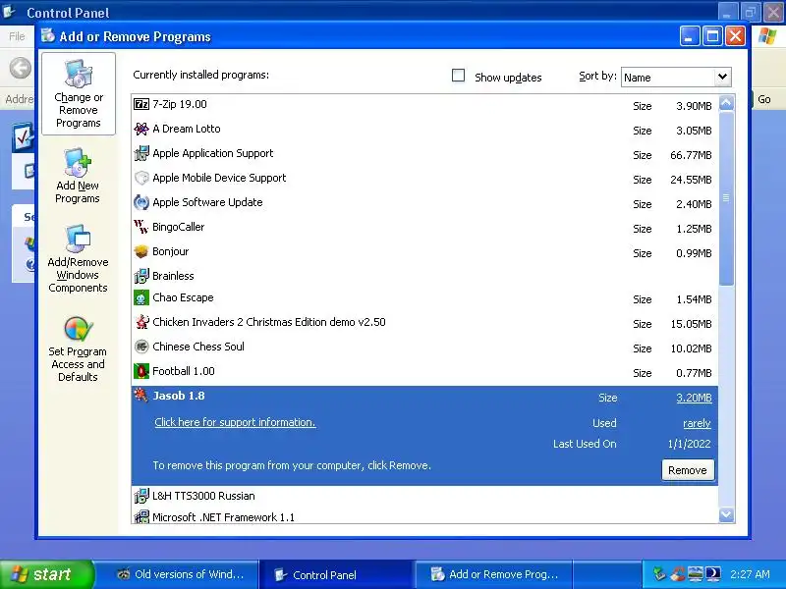Click the Last Used On date 1/1/2022

pos(690,444)
